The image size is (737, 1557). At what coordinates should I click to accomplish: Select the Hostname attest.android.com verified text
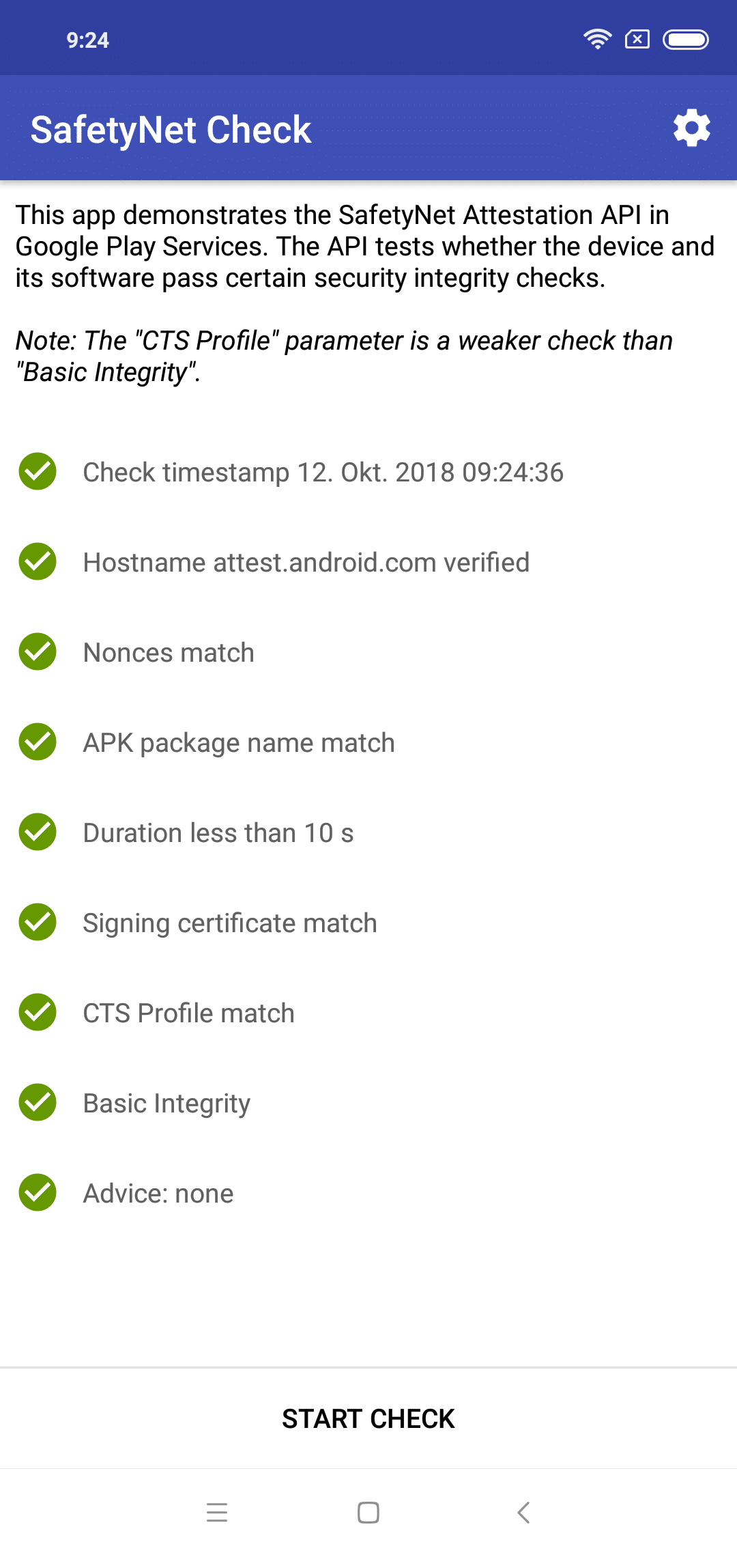tap(306, 563)
